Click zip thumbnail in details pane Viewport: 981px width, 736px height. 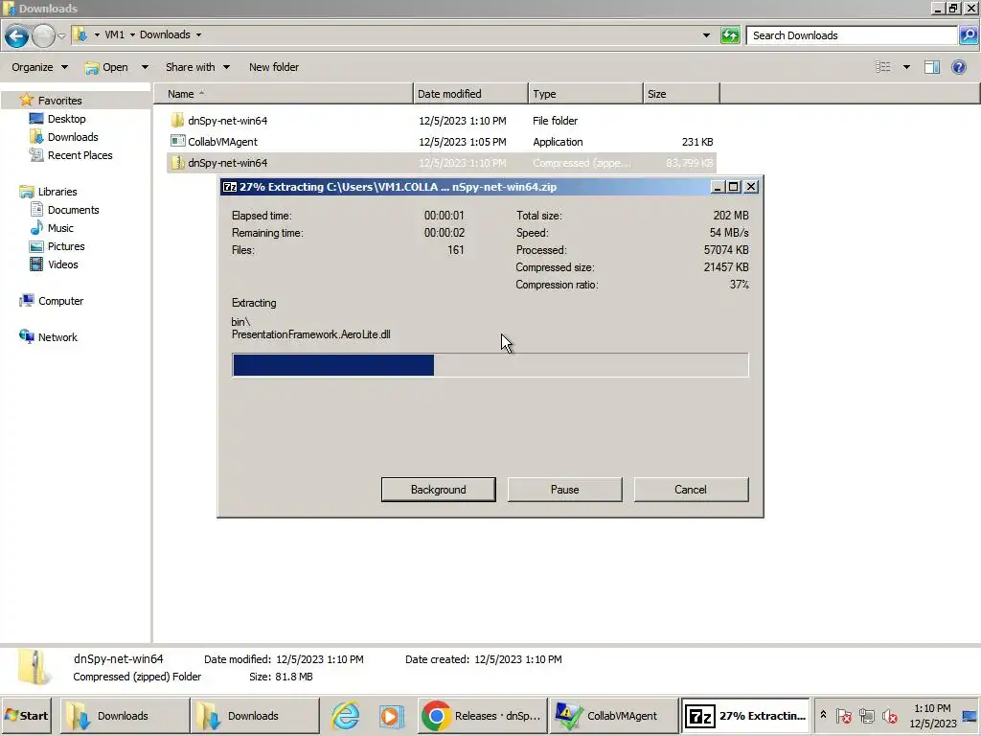[34, 668]
